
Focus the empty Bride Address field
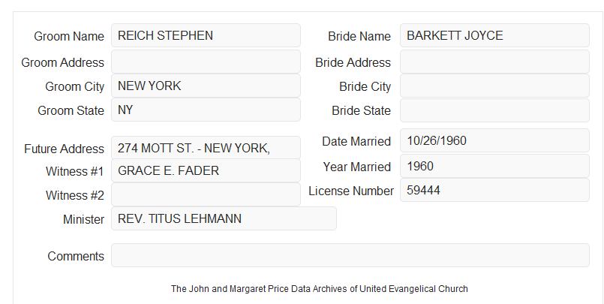[x=494, y=62]
